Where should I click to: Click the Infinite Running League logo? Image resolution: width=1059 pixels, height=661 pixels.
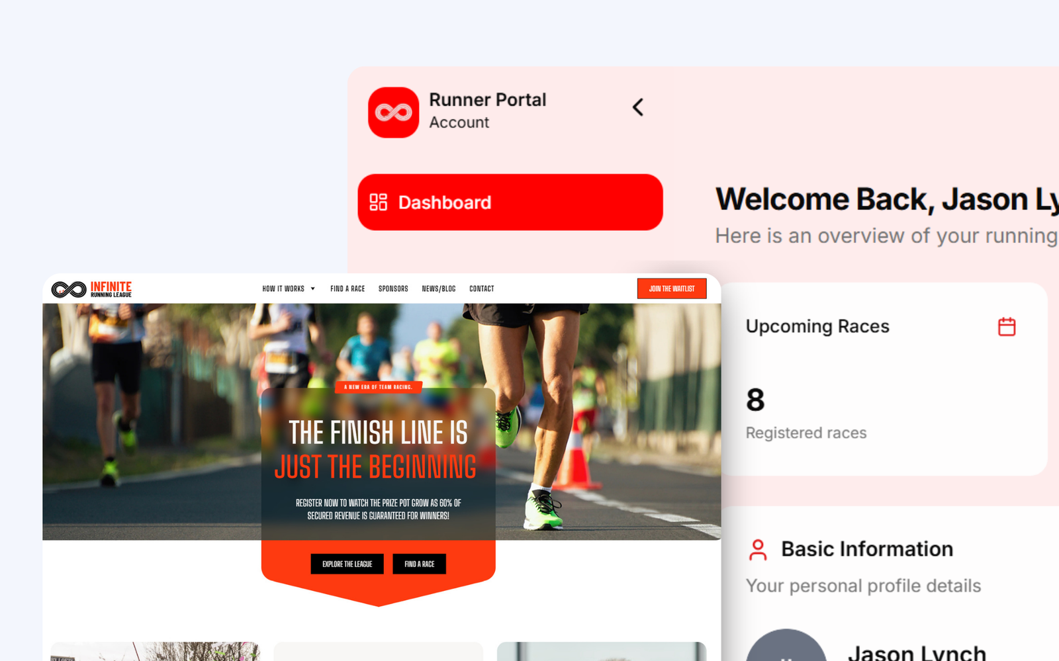pos(91,289)
